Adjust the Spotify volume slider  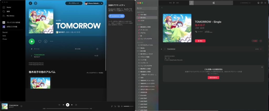pyautogui.click(x=128, y=106)
